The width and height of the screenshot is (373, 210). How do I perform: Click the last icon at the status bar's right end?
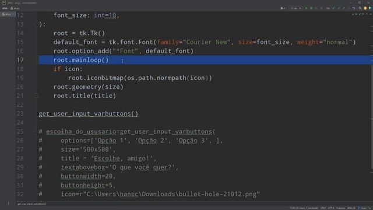tap(370, 208)
